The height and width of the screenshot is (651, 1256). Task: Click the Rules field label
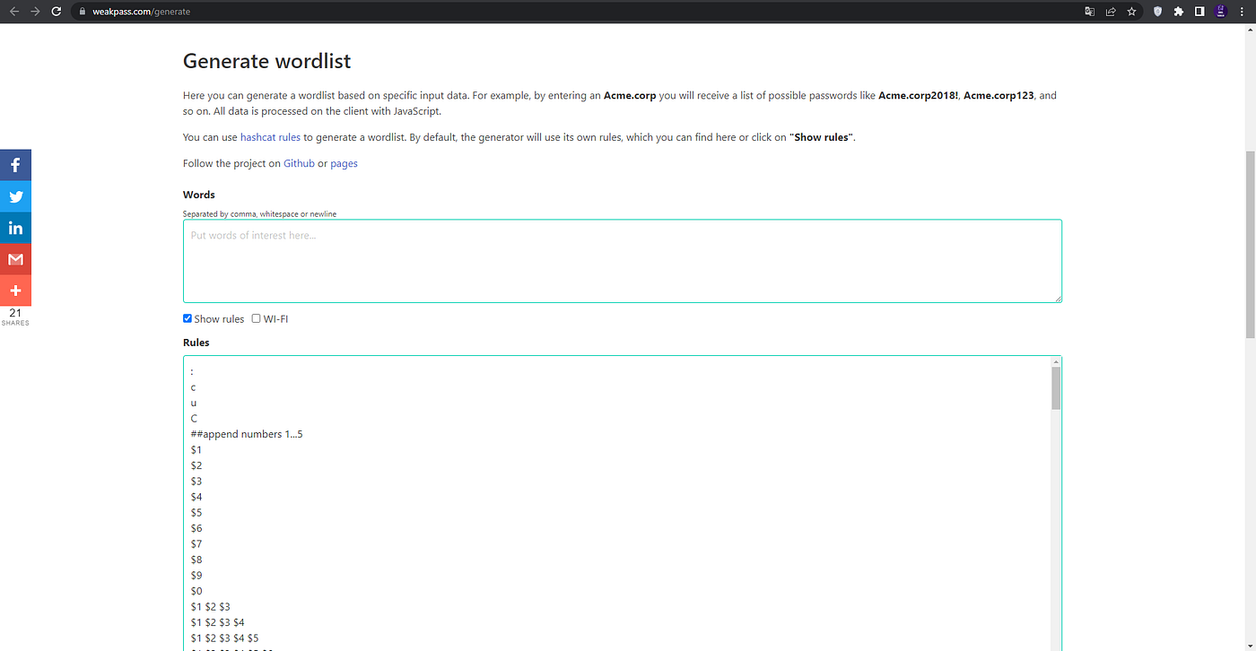click(196, 343)
